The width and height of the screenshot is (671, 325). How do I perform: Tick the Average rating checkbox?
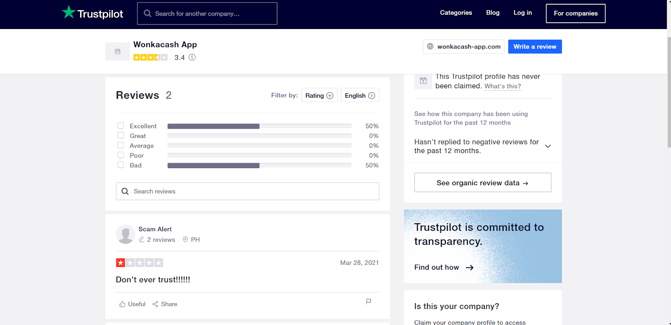(x=121, y=145)
